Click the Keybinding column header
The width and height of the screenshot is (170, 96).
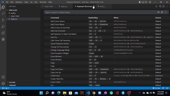click(93, 18)
